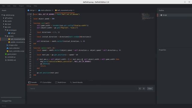Switch to the ball.go editor tab

[32, 10]
